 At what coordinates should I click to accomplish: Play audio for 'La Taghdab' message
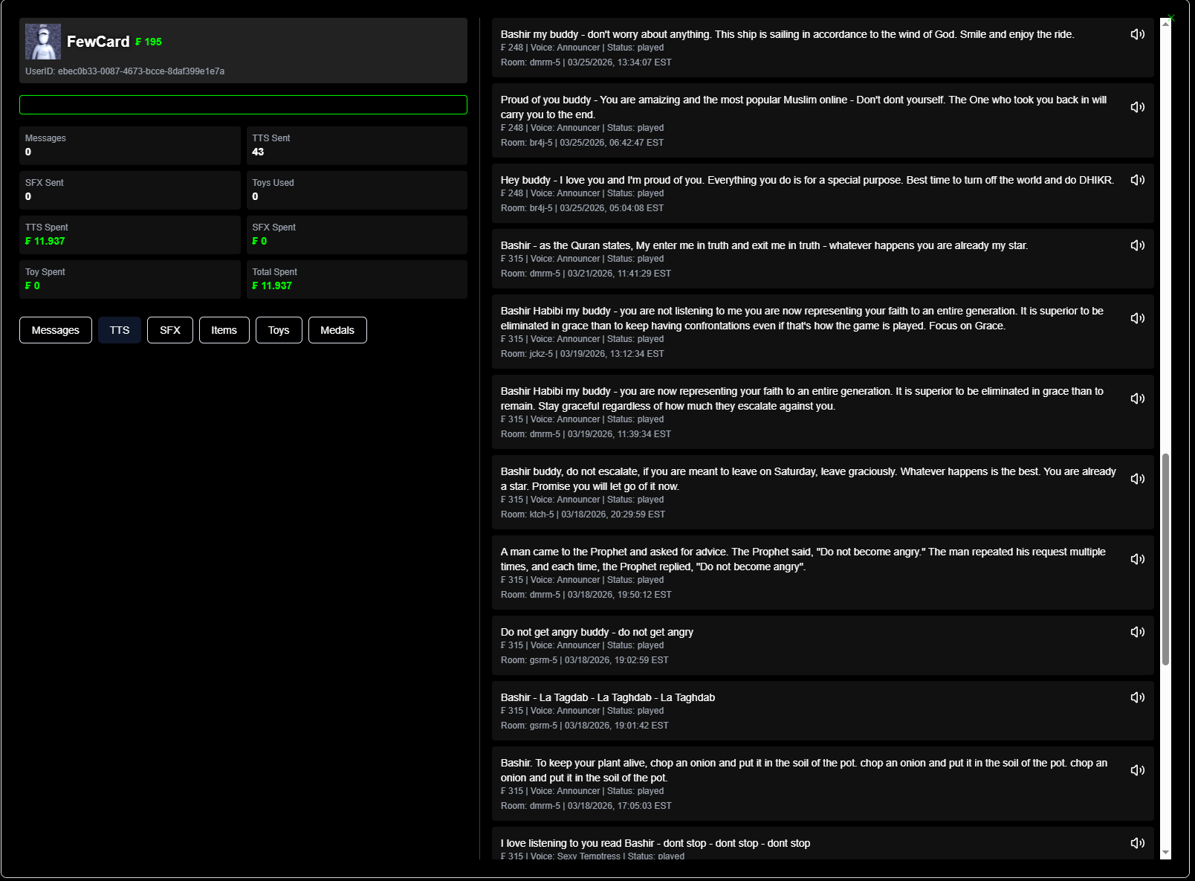click(x=1137, y=697)
